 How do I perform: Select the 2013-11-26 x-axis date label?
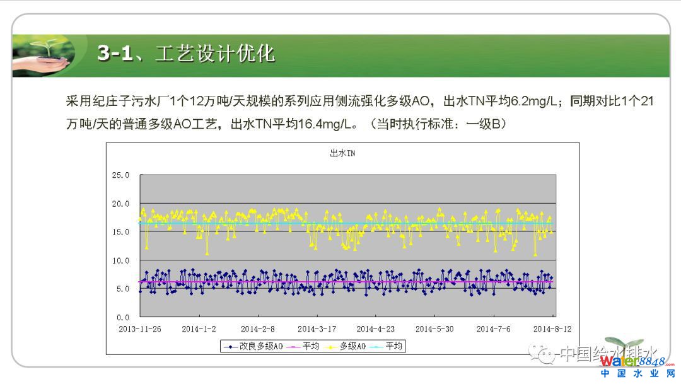coord(139,329)
